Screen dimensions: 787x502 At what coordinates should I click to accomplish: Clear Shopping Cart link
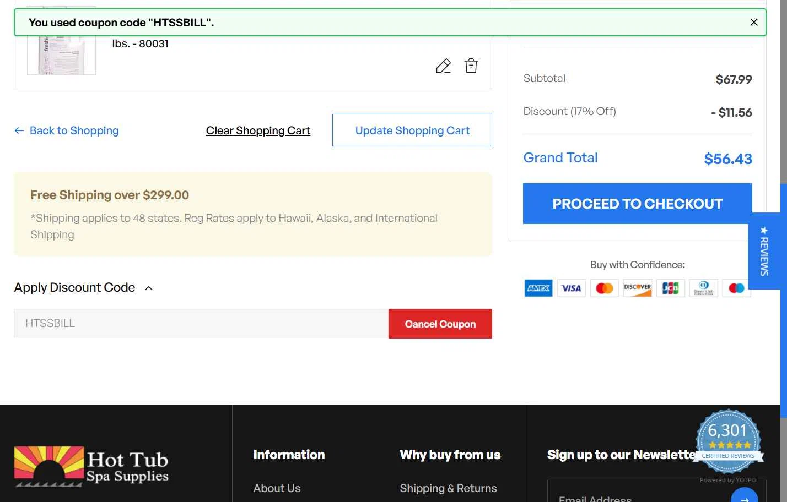tap(258, 130)
